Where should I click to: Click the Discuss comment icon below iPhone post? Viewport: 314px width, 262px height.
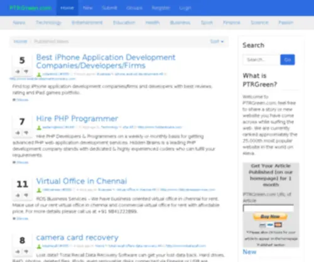14,100
